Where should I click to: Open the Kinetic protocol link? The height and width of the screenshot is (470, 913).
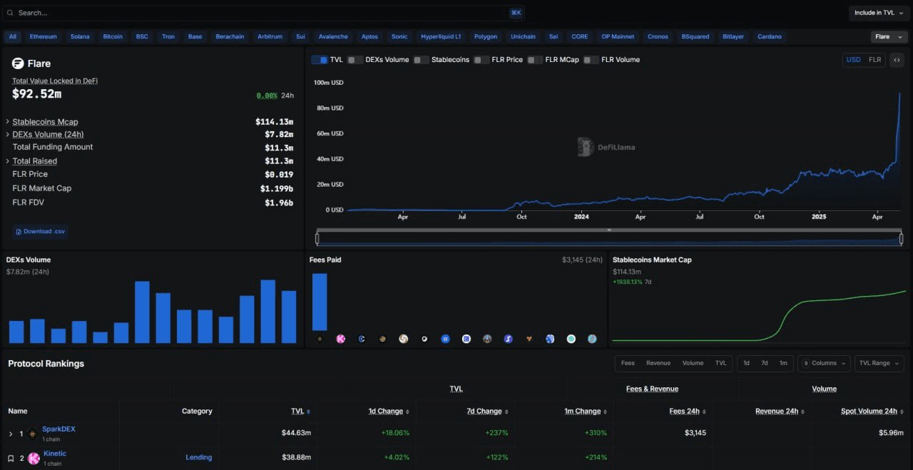pos(55,454)
